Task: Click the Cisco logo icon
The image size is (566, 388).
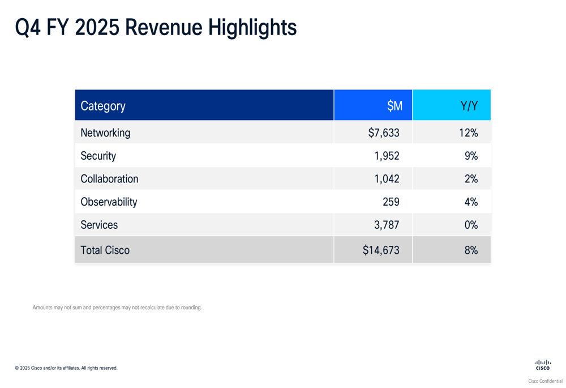Action: click(x=543, y=365)
